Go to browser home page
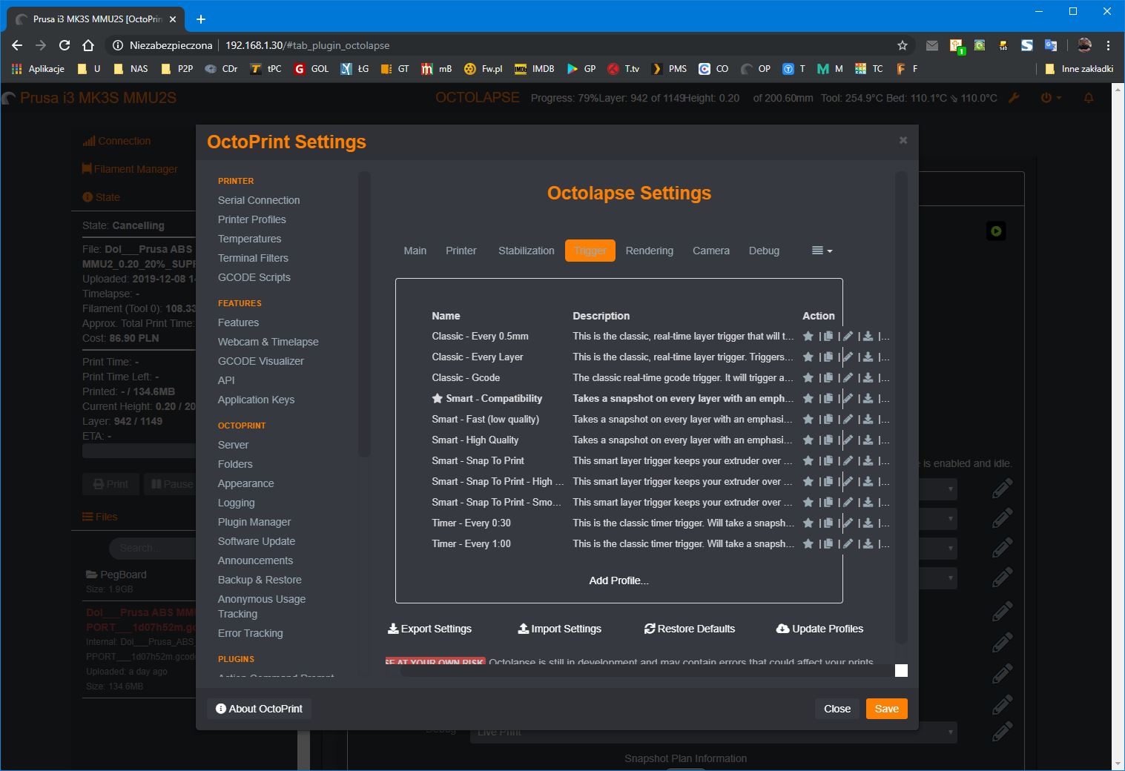 pos(88,45)
